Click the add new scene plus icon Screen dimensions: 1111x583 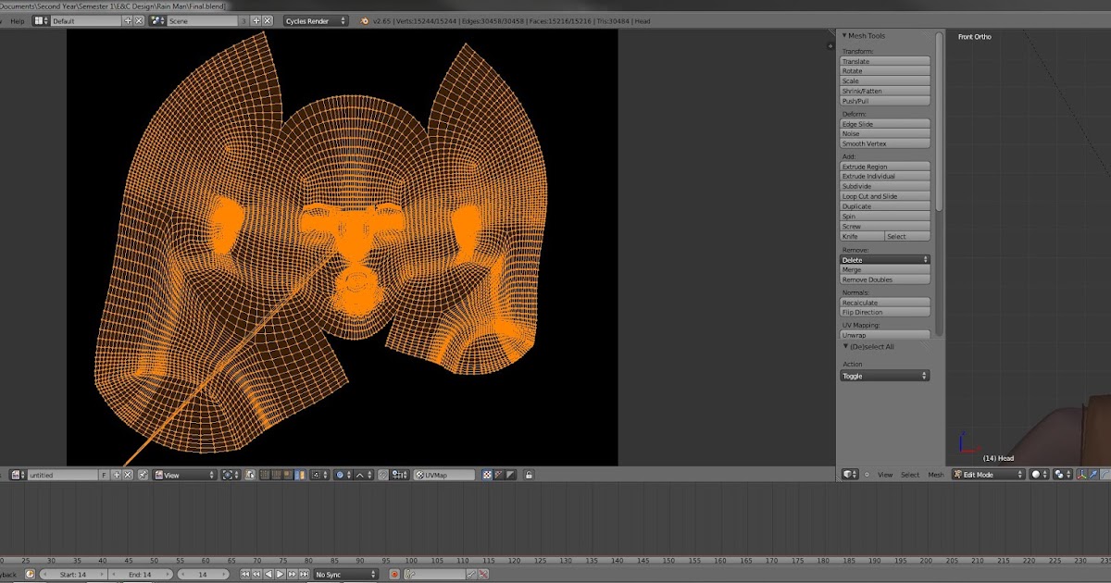tap(256, 20)
